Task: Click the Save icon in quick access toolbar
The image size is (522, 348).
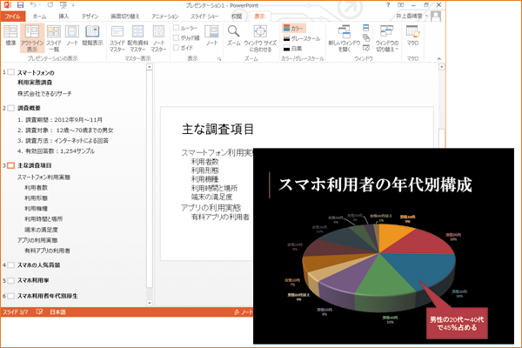Action: click(20, 5)
